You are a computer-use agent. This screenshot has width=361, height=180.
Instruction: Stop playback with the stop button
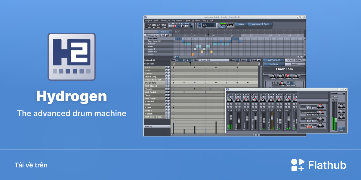tap(183, 26)
